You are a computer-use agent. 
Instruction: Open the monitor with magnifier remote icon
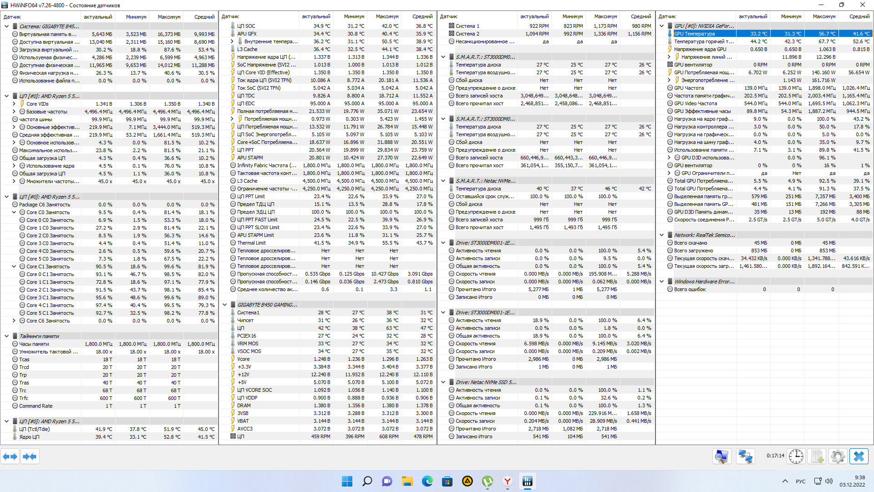tap(722, 456)
